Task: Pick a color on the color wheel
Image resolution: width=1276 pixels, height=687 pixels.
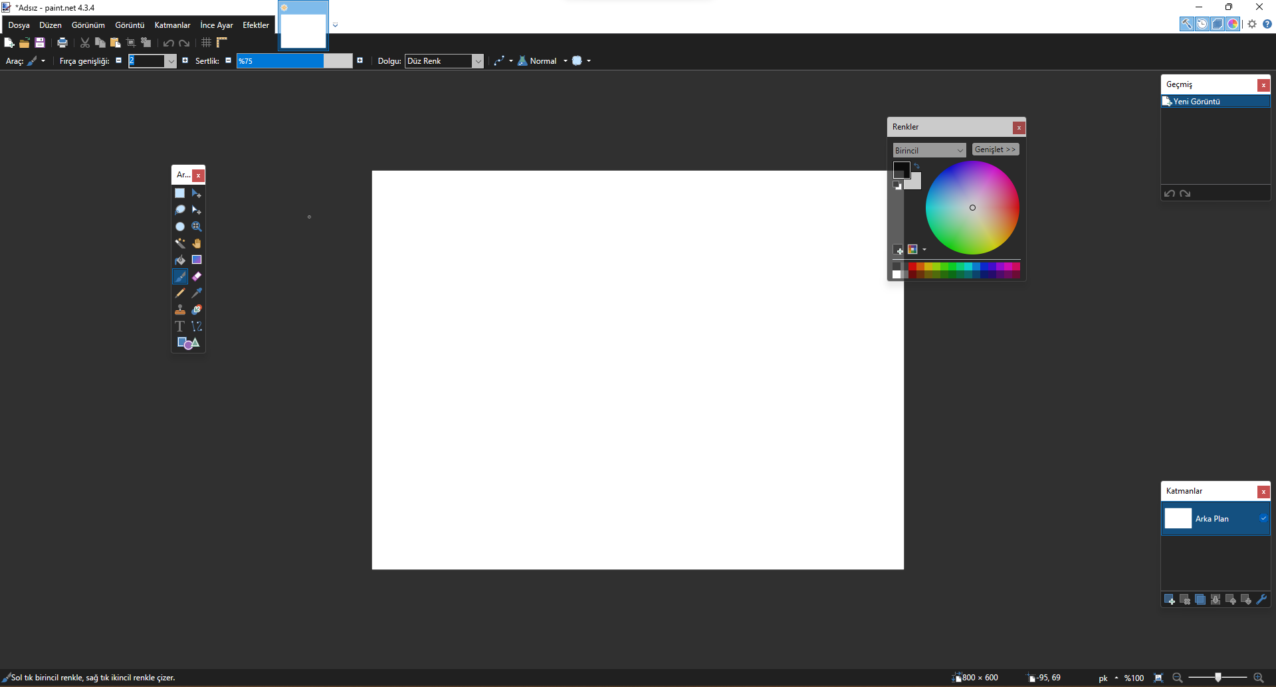Action: point(972,207)
